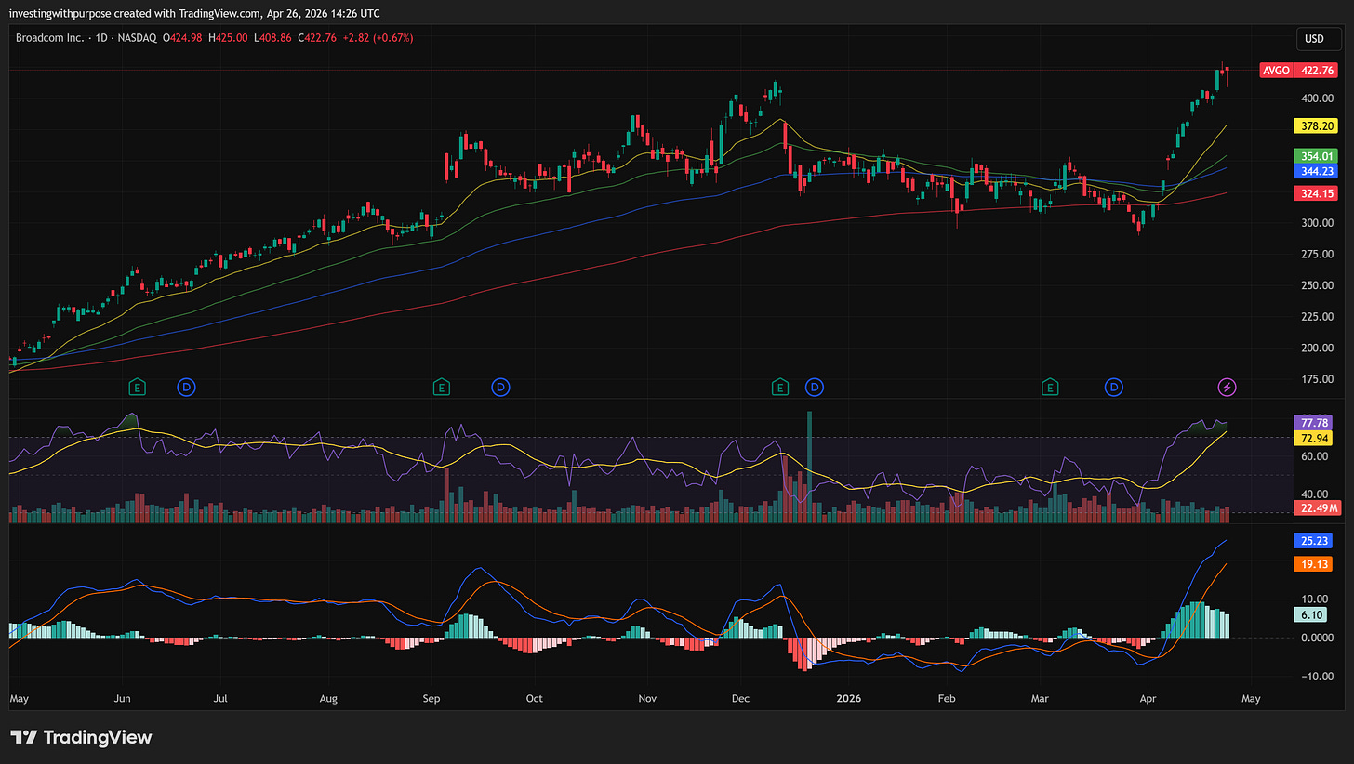The image size is (1354, 764).
Task: Click the dividend D marker in late September
Action: [500, 386]
